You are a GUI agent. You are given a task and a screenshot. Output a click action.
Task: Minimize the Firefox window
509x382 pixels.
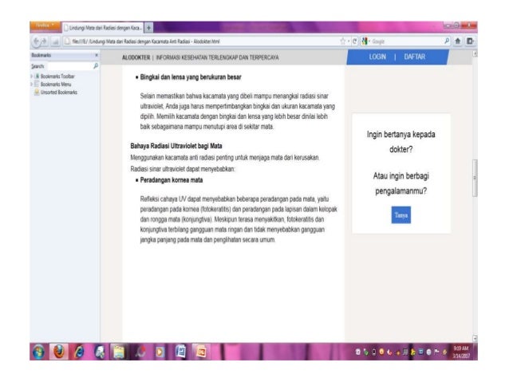tap(448, 26)
